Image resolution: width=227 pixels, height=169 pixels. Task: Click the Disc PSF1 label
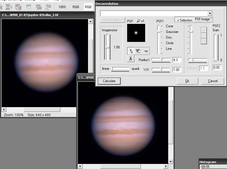click(x=169, y=37)
